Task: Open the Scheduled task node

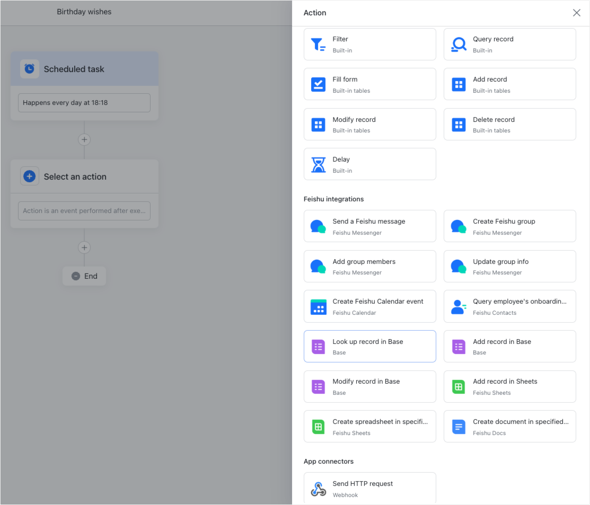Action: pos(84,69)
